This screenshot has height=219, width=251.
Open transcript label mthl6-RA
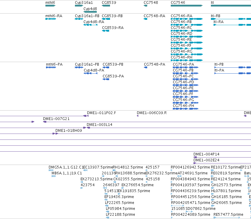(54, 16)
